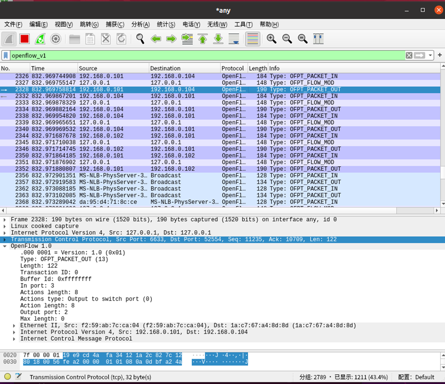Expand the Frame 2328 details row
Image resolution: width=445 pixels, height=384 pixels.
pyautogui.click(x=5, y=220)
